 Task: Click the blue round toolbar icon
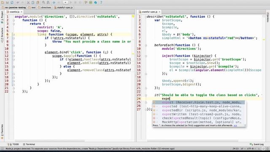(95, 3)
